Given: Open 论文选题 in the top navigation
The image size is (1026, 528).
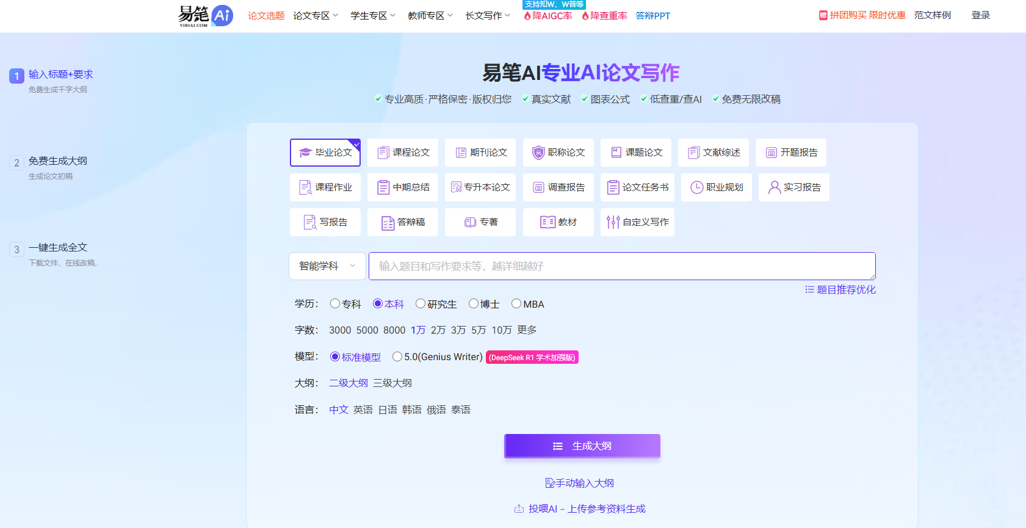Looking at the screenshot, I should point(266,16).
